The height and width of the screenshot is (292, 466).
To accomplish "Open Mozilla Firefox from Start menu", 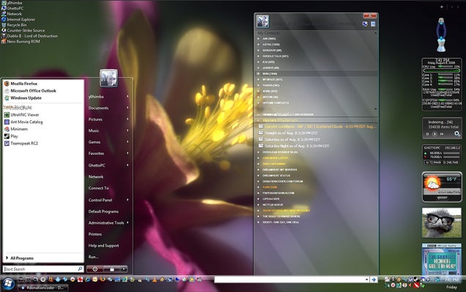I will [x=23, y=84].
